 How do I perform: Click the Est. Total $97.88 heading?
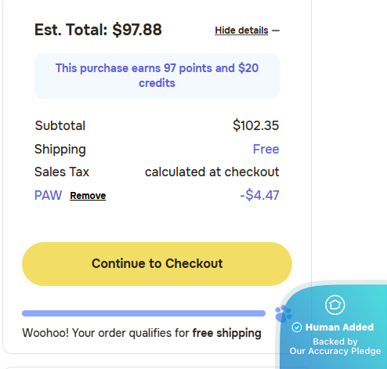[x=98, y=30]
